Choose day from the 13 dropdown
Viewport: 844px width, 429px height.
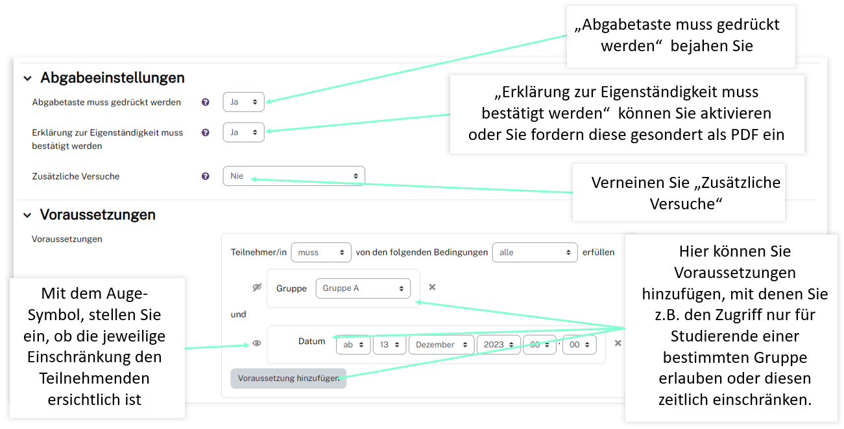click(389, 345)
